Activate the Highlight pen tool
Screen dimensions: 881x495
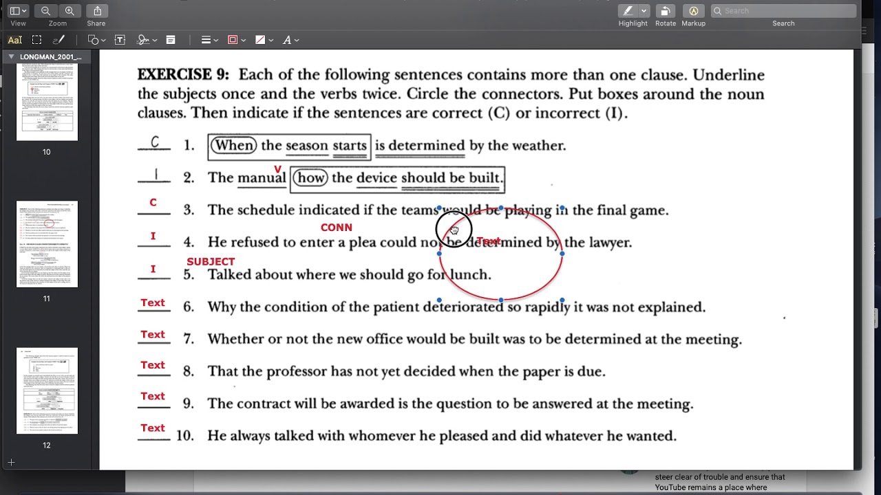[628, 11]
